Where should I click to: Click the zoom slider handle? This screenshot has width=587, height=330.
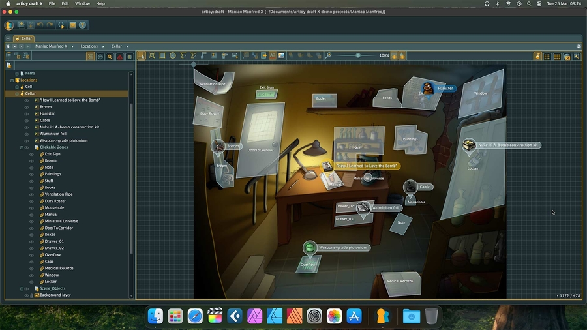pos(357,56)
